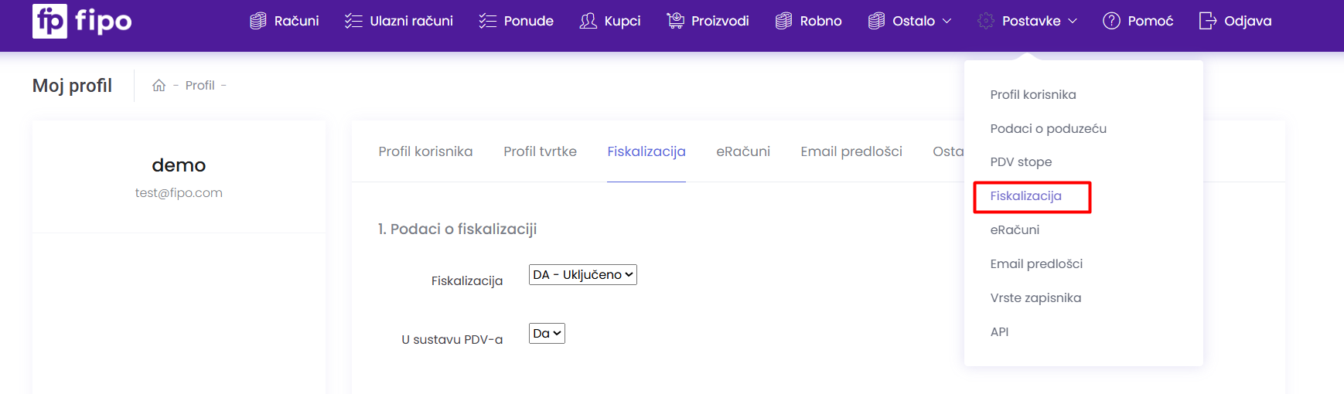Click the Profil breadcrumb link
The image size is (1344, 394).
(200, 85)
